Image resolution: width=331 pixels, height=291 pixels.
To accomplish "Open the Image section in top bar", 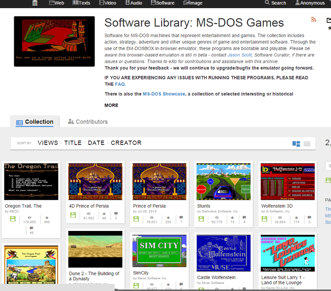I will [x=192, y=3].
